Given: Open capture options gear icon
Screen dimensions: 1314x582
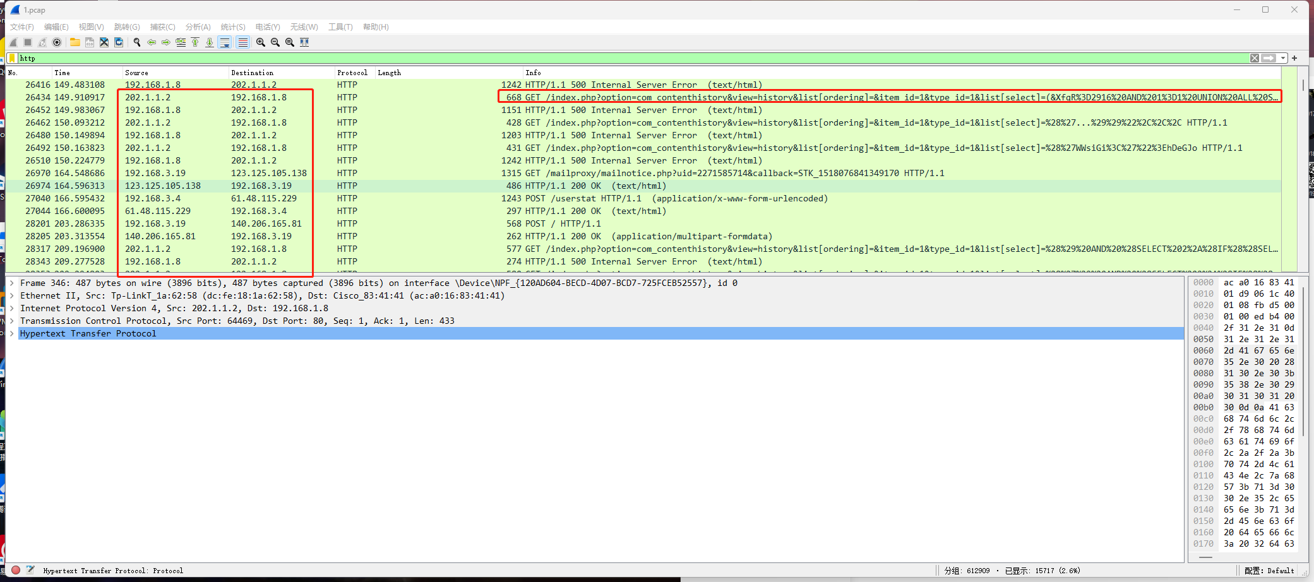Looking at the screenshot, I should click(x=57, y=42).
